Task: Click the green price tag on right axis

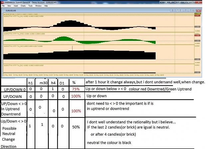Action: pyautogui.click(x=198, y=14)
